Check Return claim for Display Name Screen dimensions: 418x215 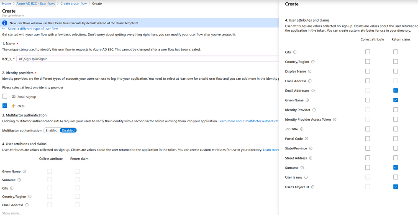395,71
